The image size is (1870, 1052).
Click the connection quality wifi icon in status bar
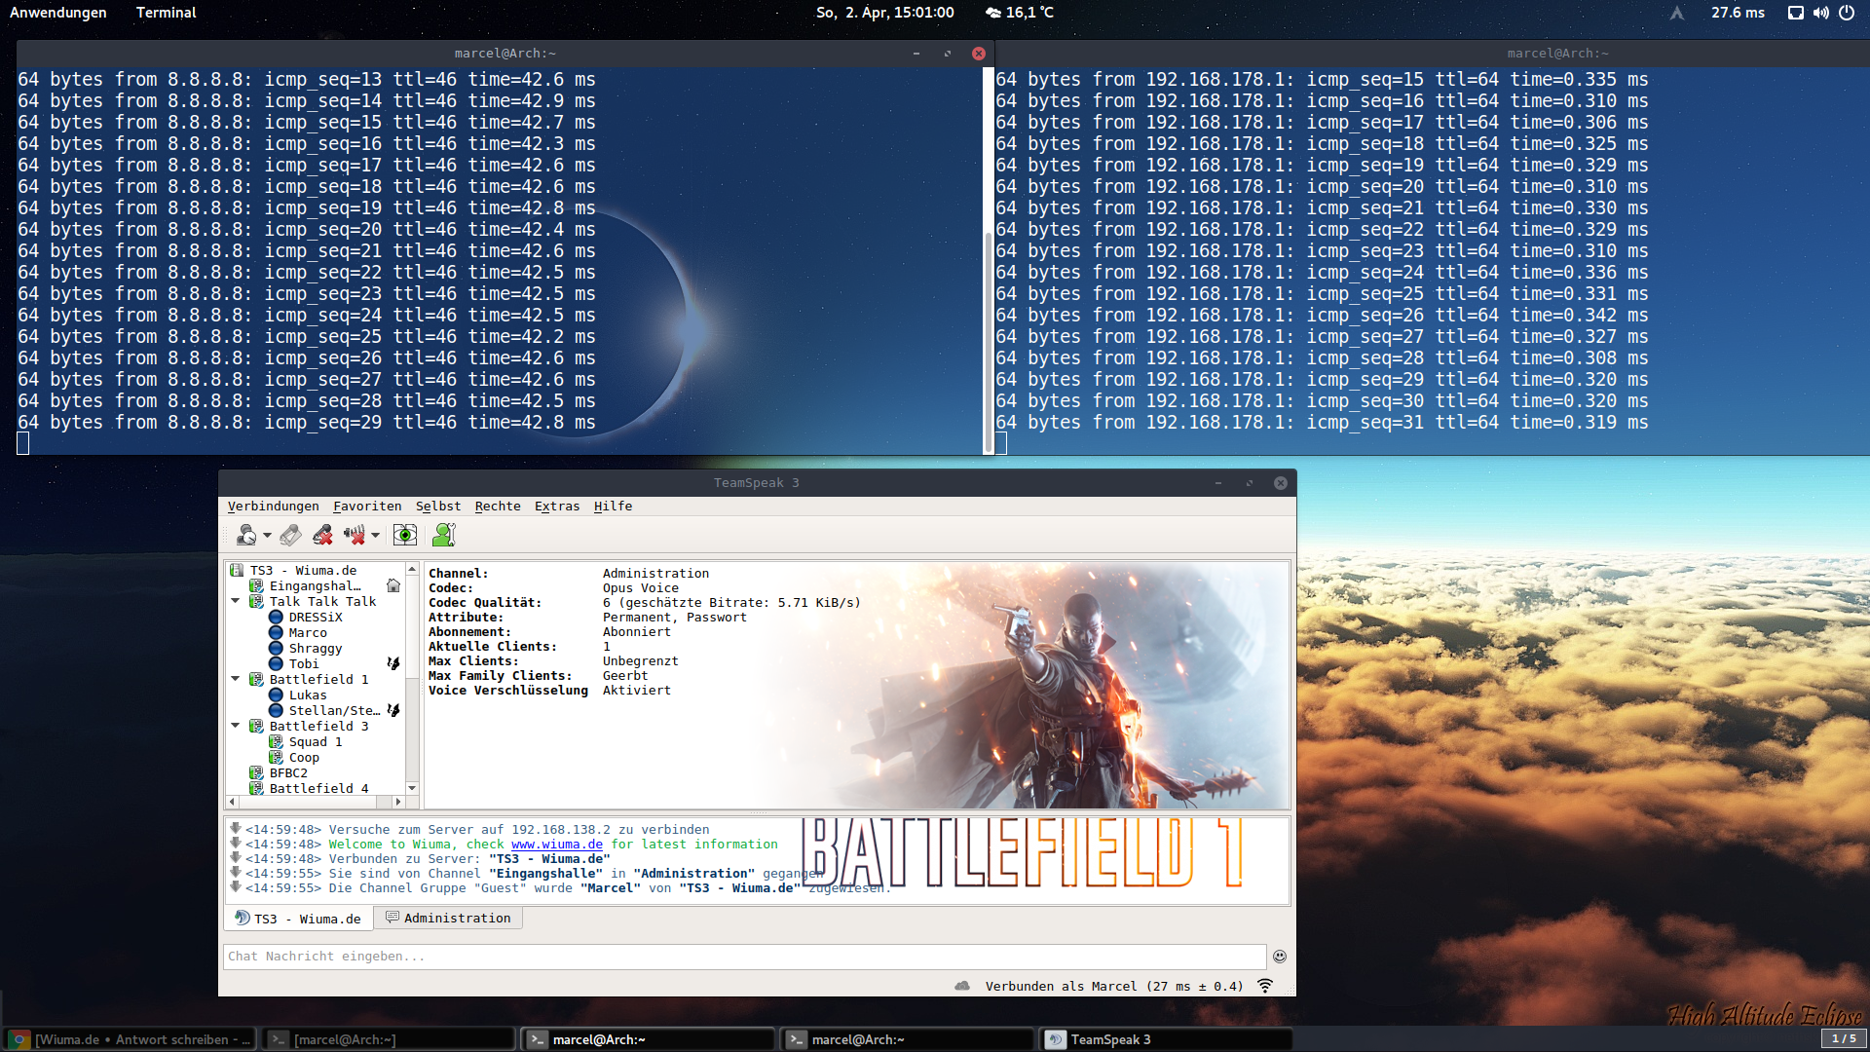click(x=1265, y=986)
